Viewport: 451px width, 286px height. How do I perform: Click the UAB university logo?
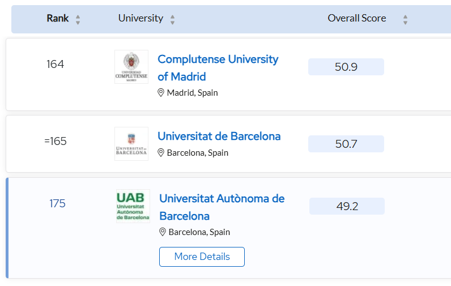tap(133, 206)
